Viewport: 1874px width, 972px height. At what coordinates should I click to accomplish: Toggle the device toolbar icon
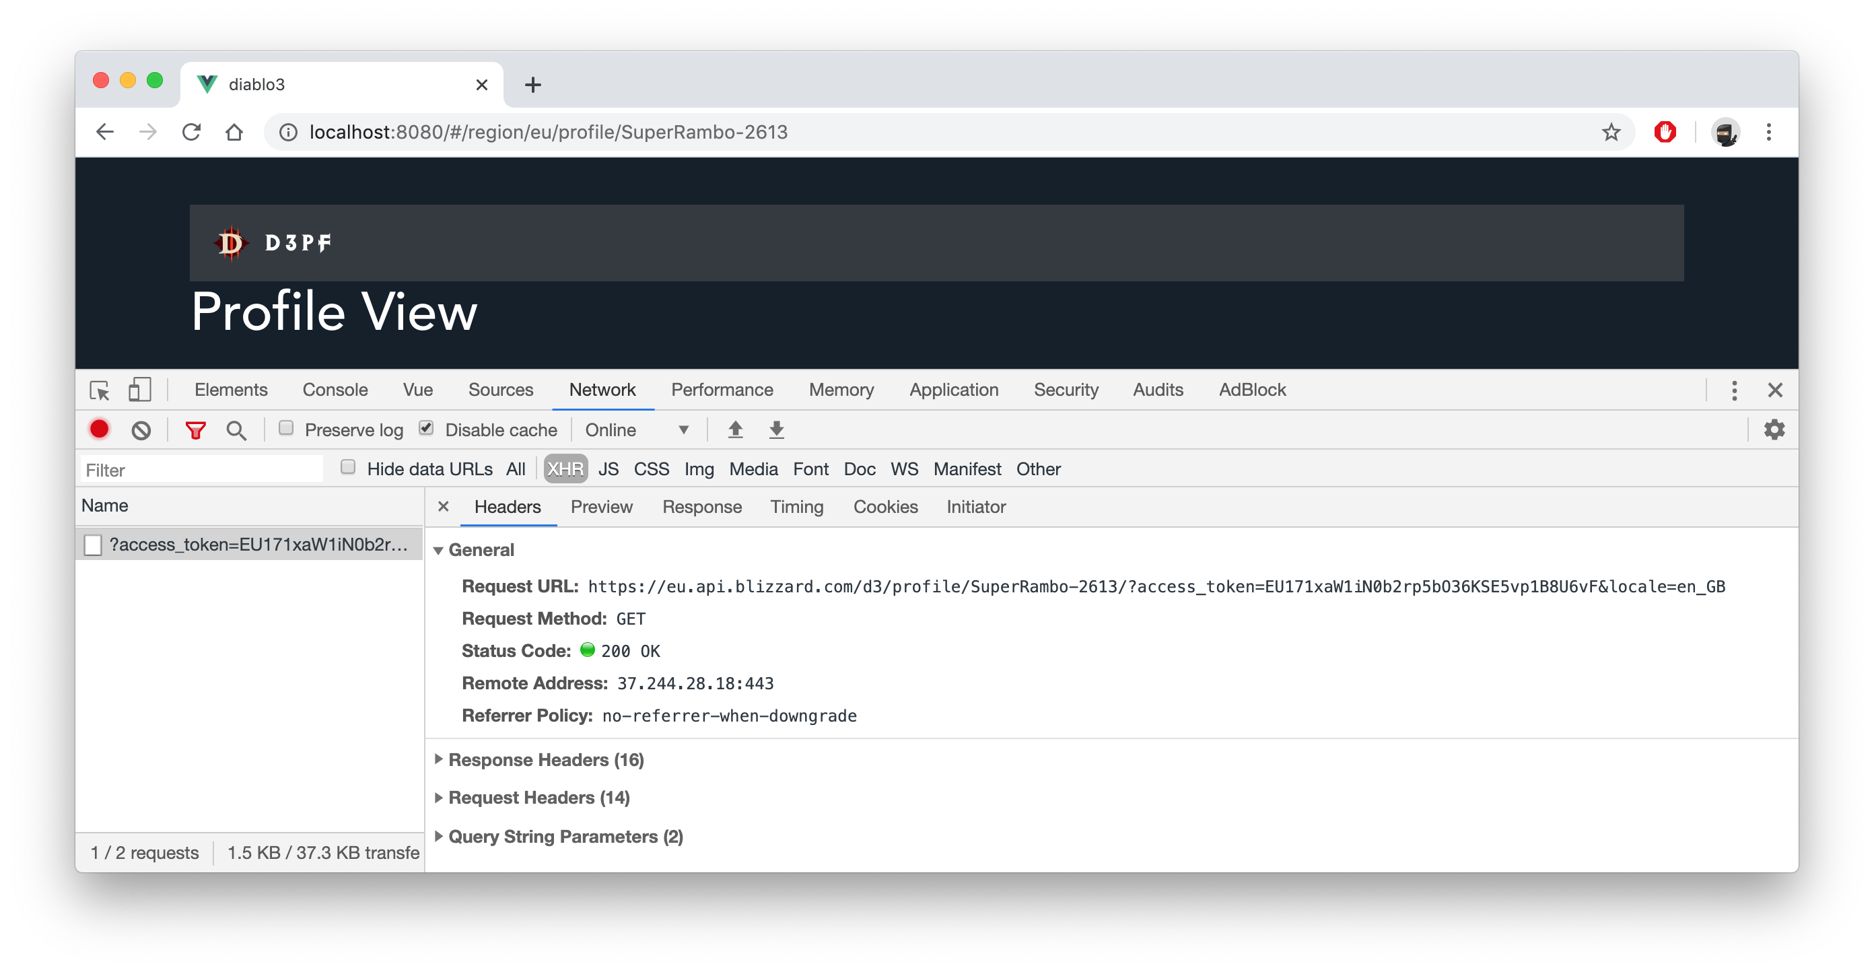pyautogui.click(x=140, y=390)
